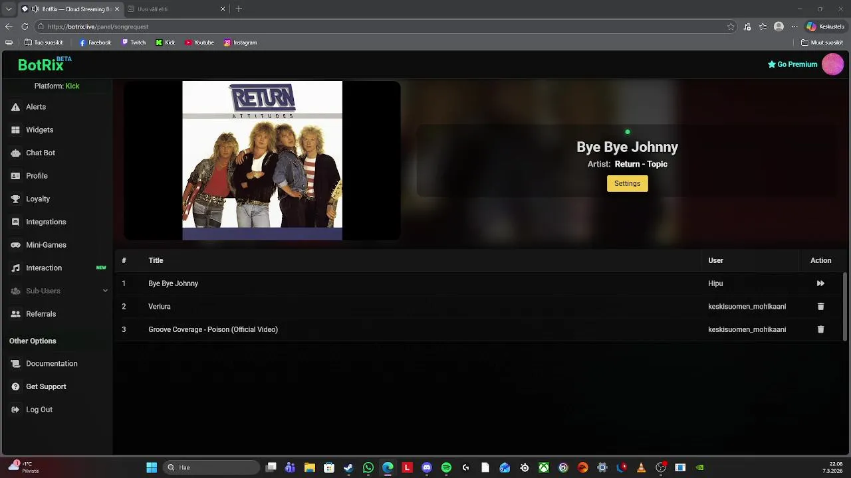Open WhatsApp from the taskbar

click(x=368, y=467)
